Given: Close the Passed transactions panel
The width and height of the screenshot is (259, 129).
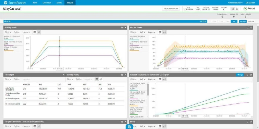Looking at the screenshot, I should point(251,75).
